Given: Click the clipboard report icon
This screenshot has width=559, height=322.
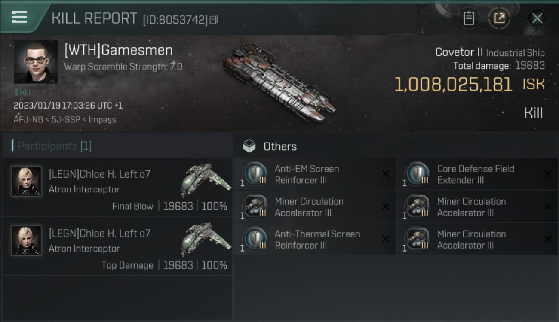Looking at the screenshot, I should (468, 18).
